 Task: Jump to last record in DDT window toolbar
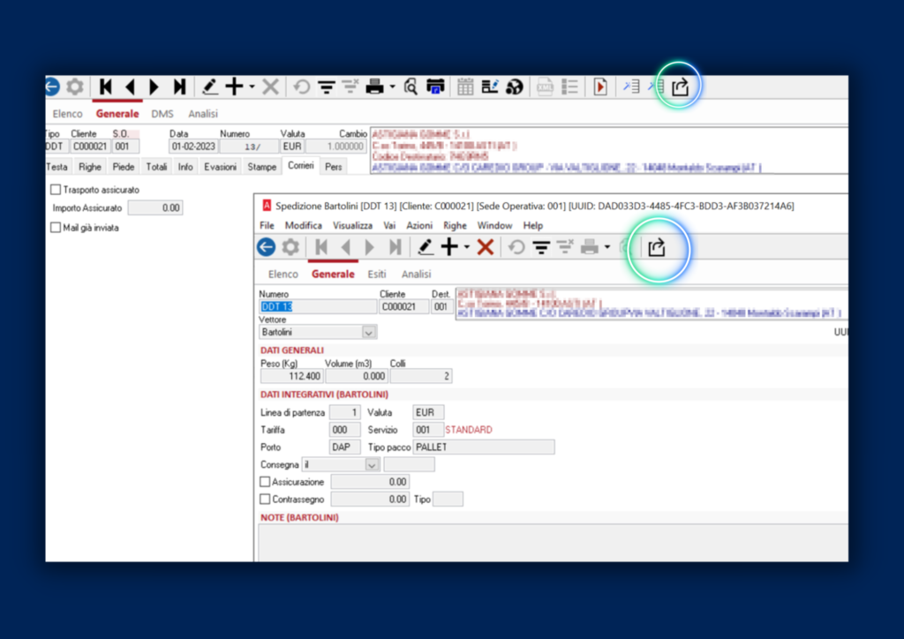(179, 87)
